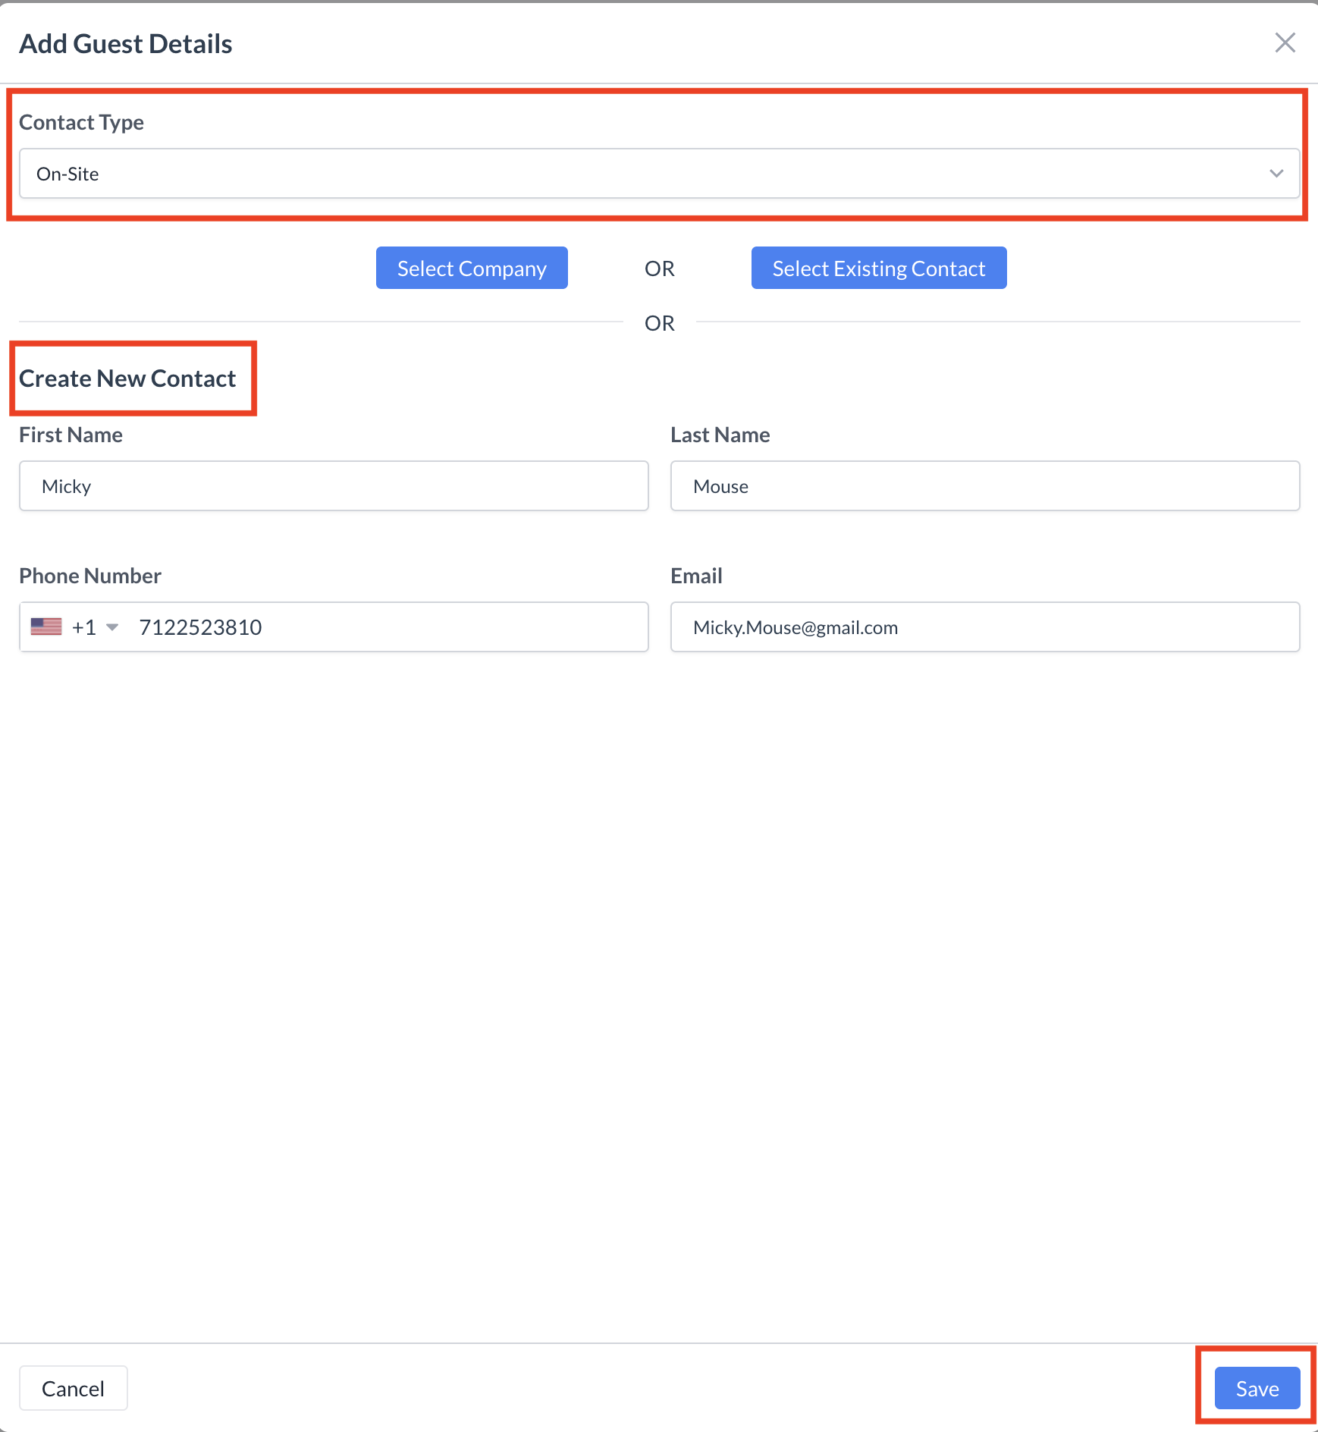Cancel adding guest details
This screenshot has height=1432, width=1318.
pos(73,1389)
